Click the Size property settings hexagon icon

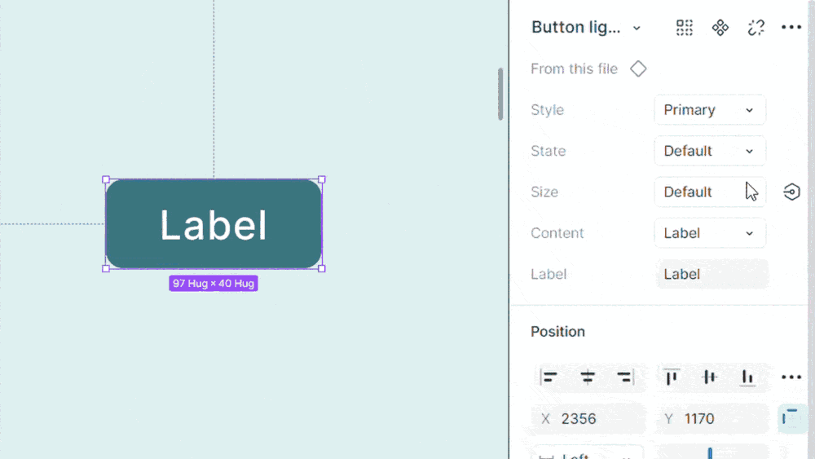[x=791, y=192]
